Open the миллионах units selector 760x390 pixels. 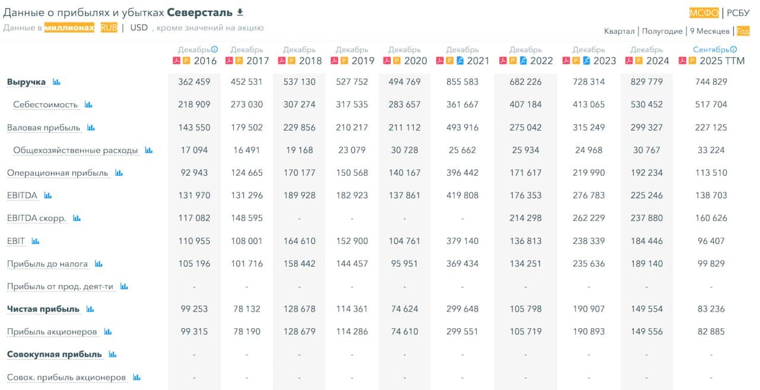[x=69, y=28]
